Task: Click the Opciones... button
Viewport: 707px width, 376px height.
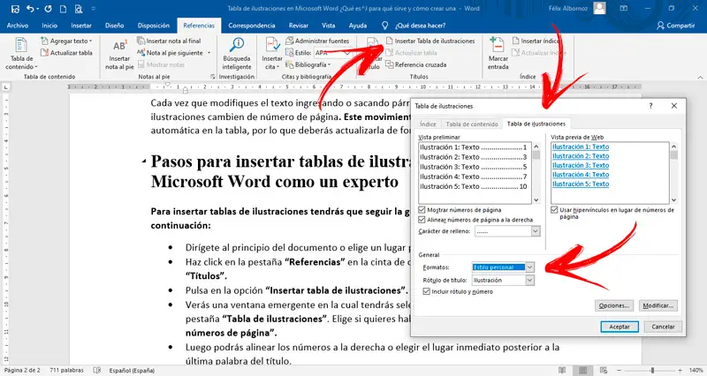Action: pyautogui.click(x=613, y=305)
